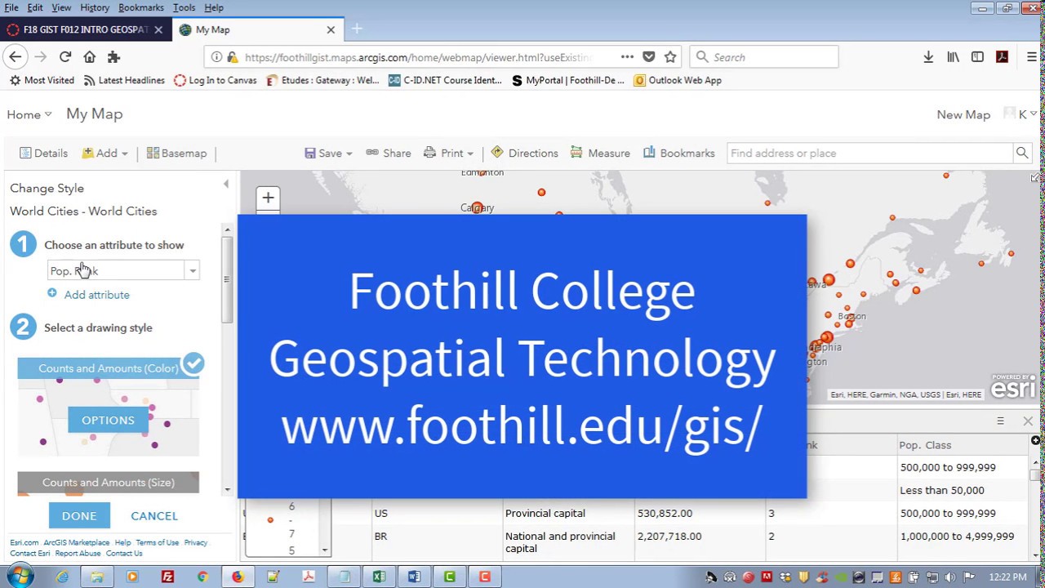Open the table options menu icon
1045x588 pixels.
pos(1000,421)
